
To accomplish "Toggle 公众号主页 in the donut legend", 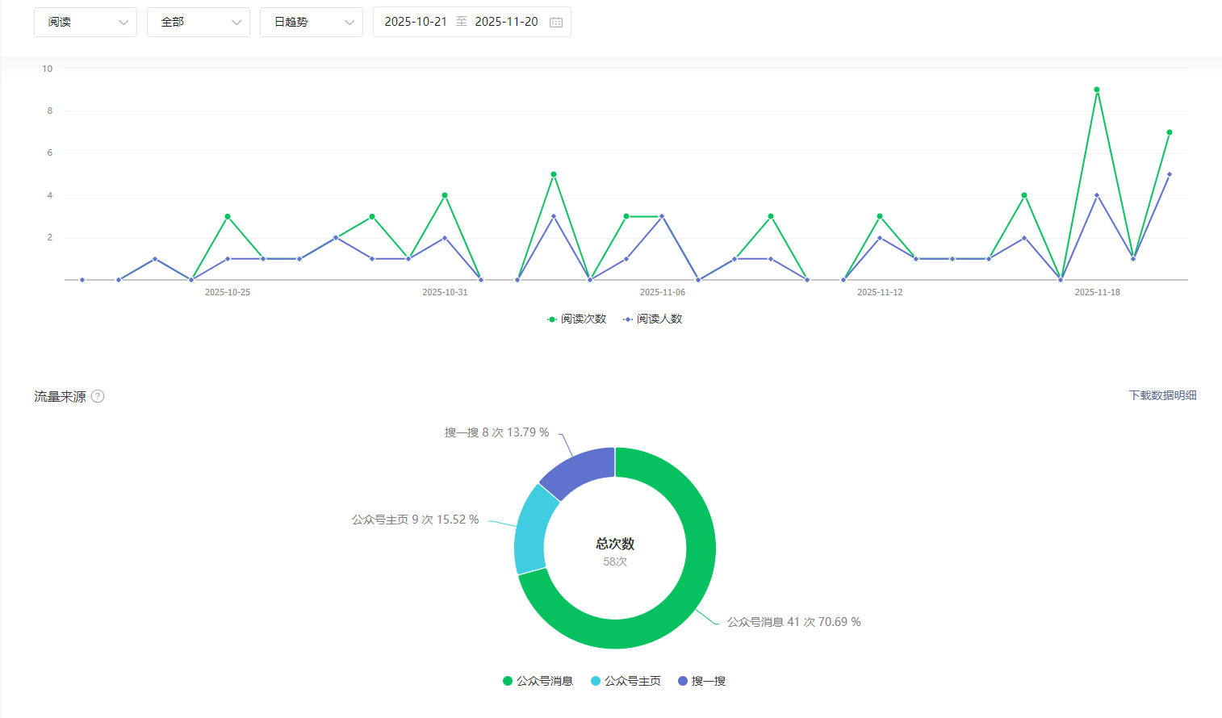I will 626,681.
